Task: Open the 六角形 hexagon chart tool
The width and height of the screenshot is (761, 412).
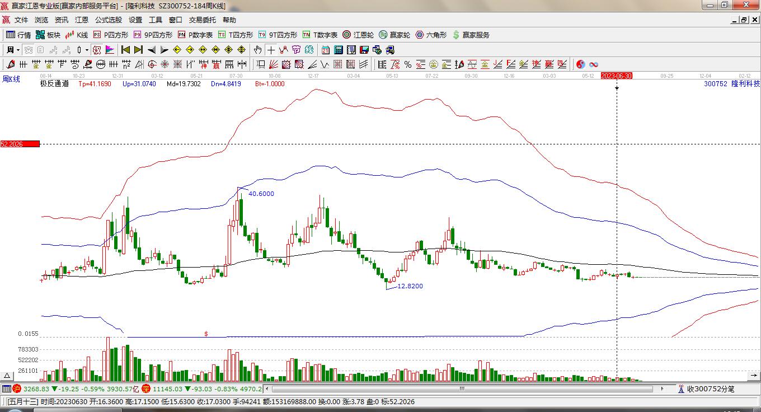Action: tap(431, 35)
